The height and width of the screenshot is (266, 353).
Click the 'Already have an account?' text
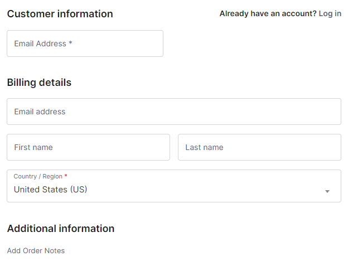[268, 13]
